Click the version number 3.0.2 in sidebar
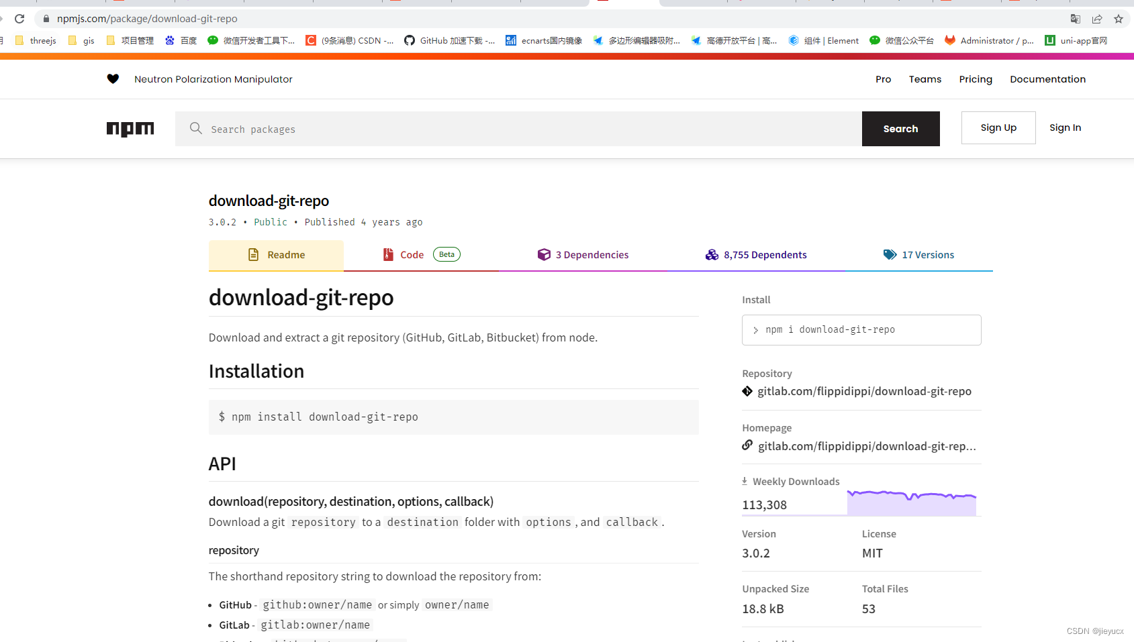The width and height of the screenshot is (1134, 642). coord(756,553)
